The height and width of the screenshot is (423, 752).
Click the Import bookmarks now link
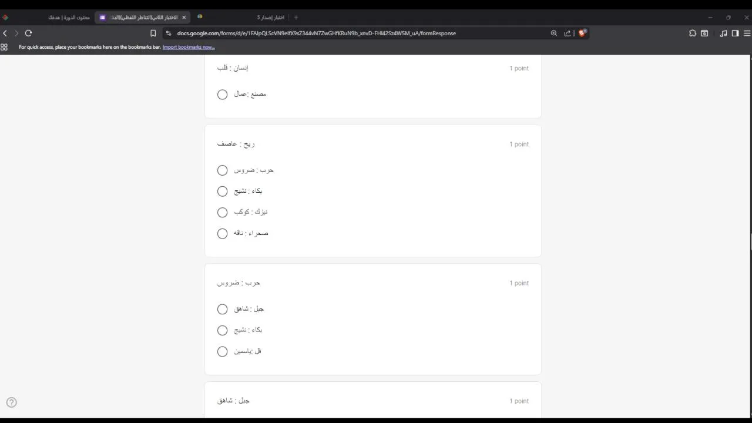pos(189,47)
